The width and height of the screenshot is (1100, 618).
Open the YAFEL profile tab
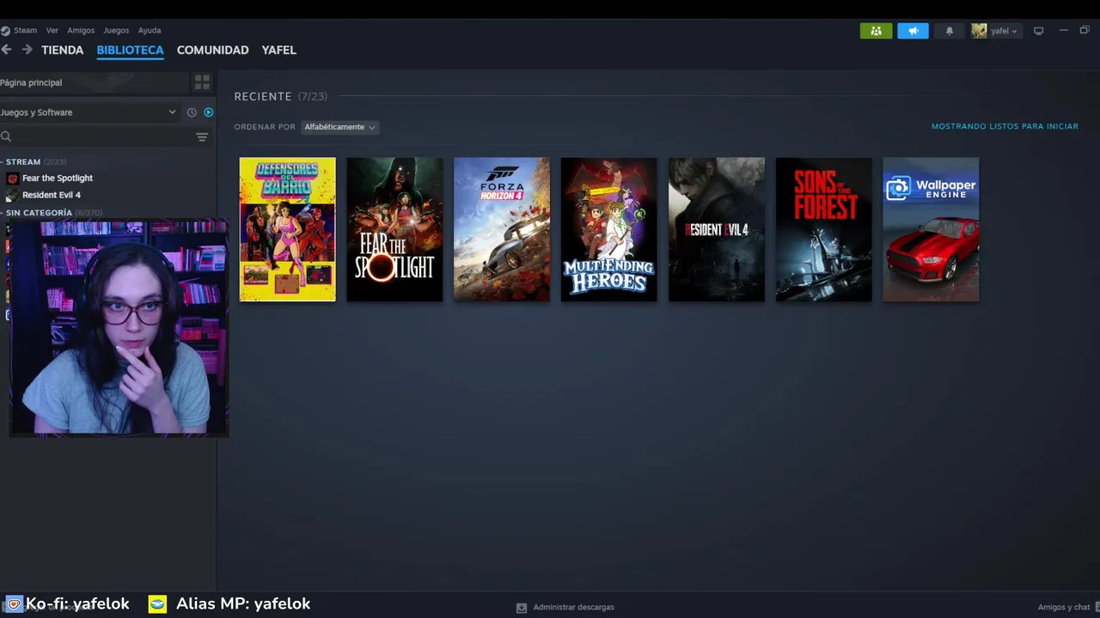click(278, 50)
